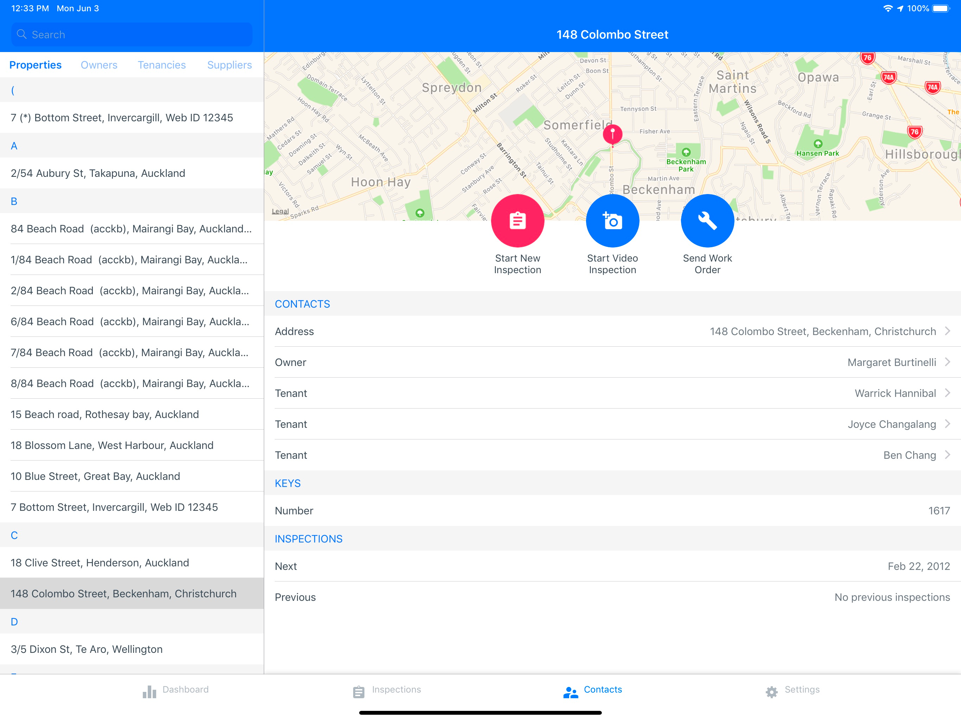Image resolution: width=961 pixels, height=720 pixels.
Task: Click the home indicator bar
Action: pos(480,713)
